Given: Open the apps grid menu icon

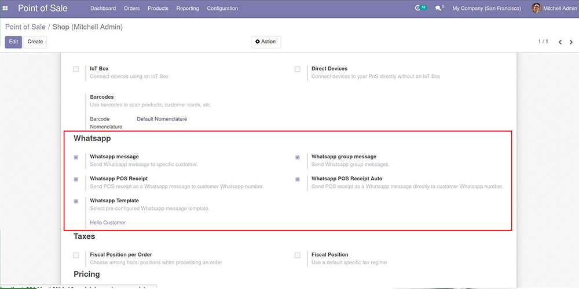Looking at the screenshot, I should point(5,8).
